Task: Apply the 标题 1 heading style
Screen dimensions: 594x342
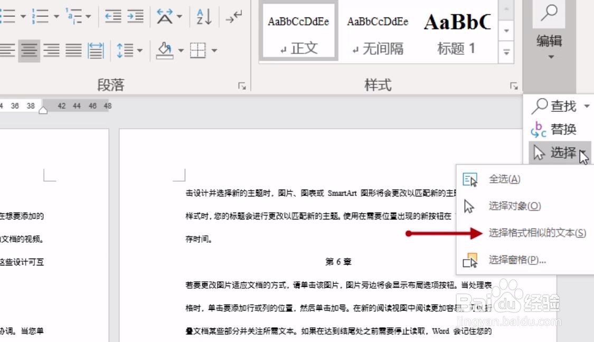Action: coord(457,29)
